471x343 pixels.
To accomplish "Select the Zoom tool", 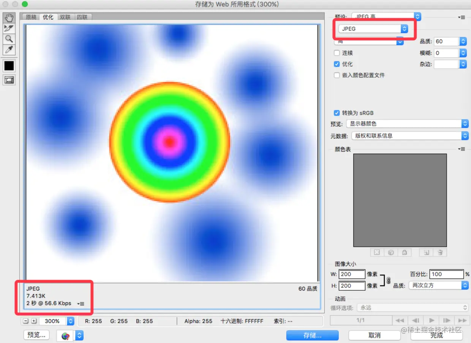I will point(9,39).
